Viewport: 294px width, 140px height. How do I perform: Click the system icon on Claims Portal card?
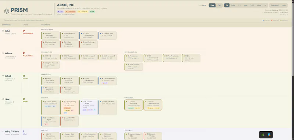pos(45,102)
